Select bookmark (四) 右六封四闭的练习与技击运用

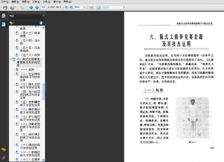coord(30,94)
